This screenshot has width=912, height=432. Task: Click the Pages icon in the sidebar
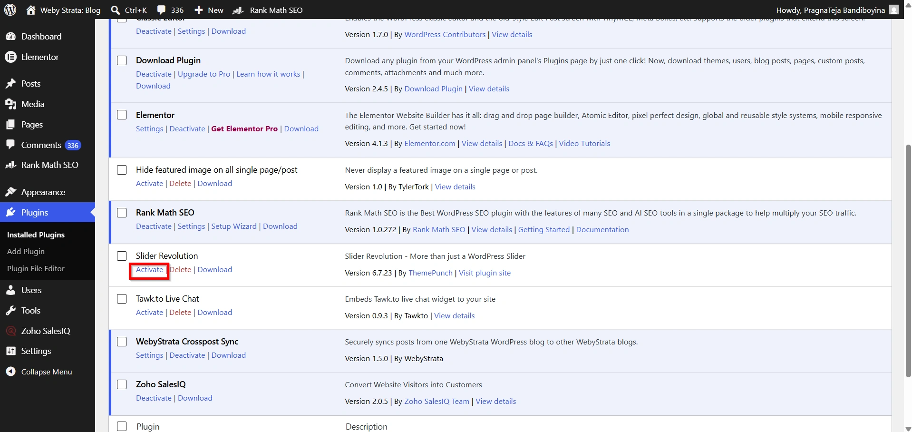(x=11, y=125)
